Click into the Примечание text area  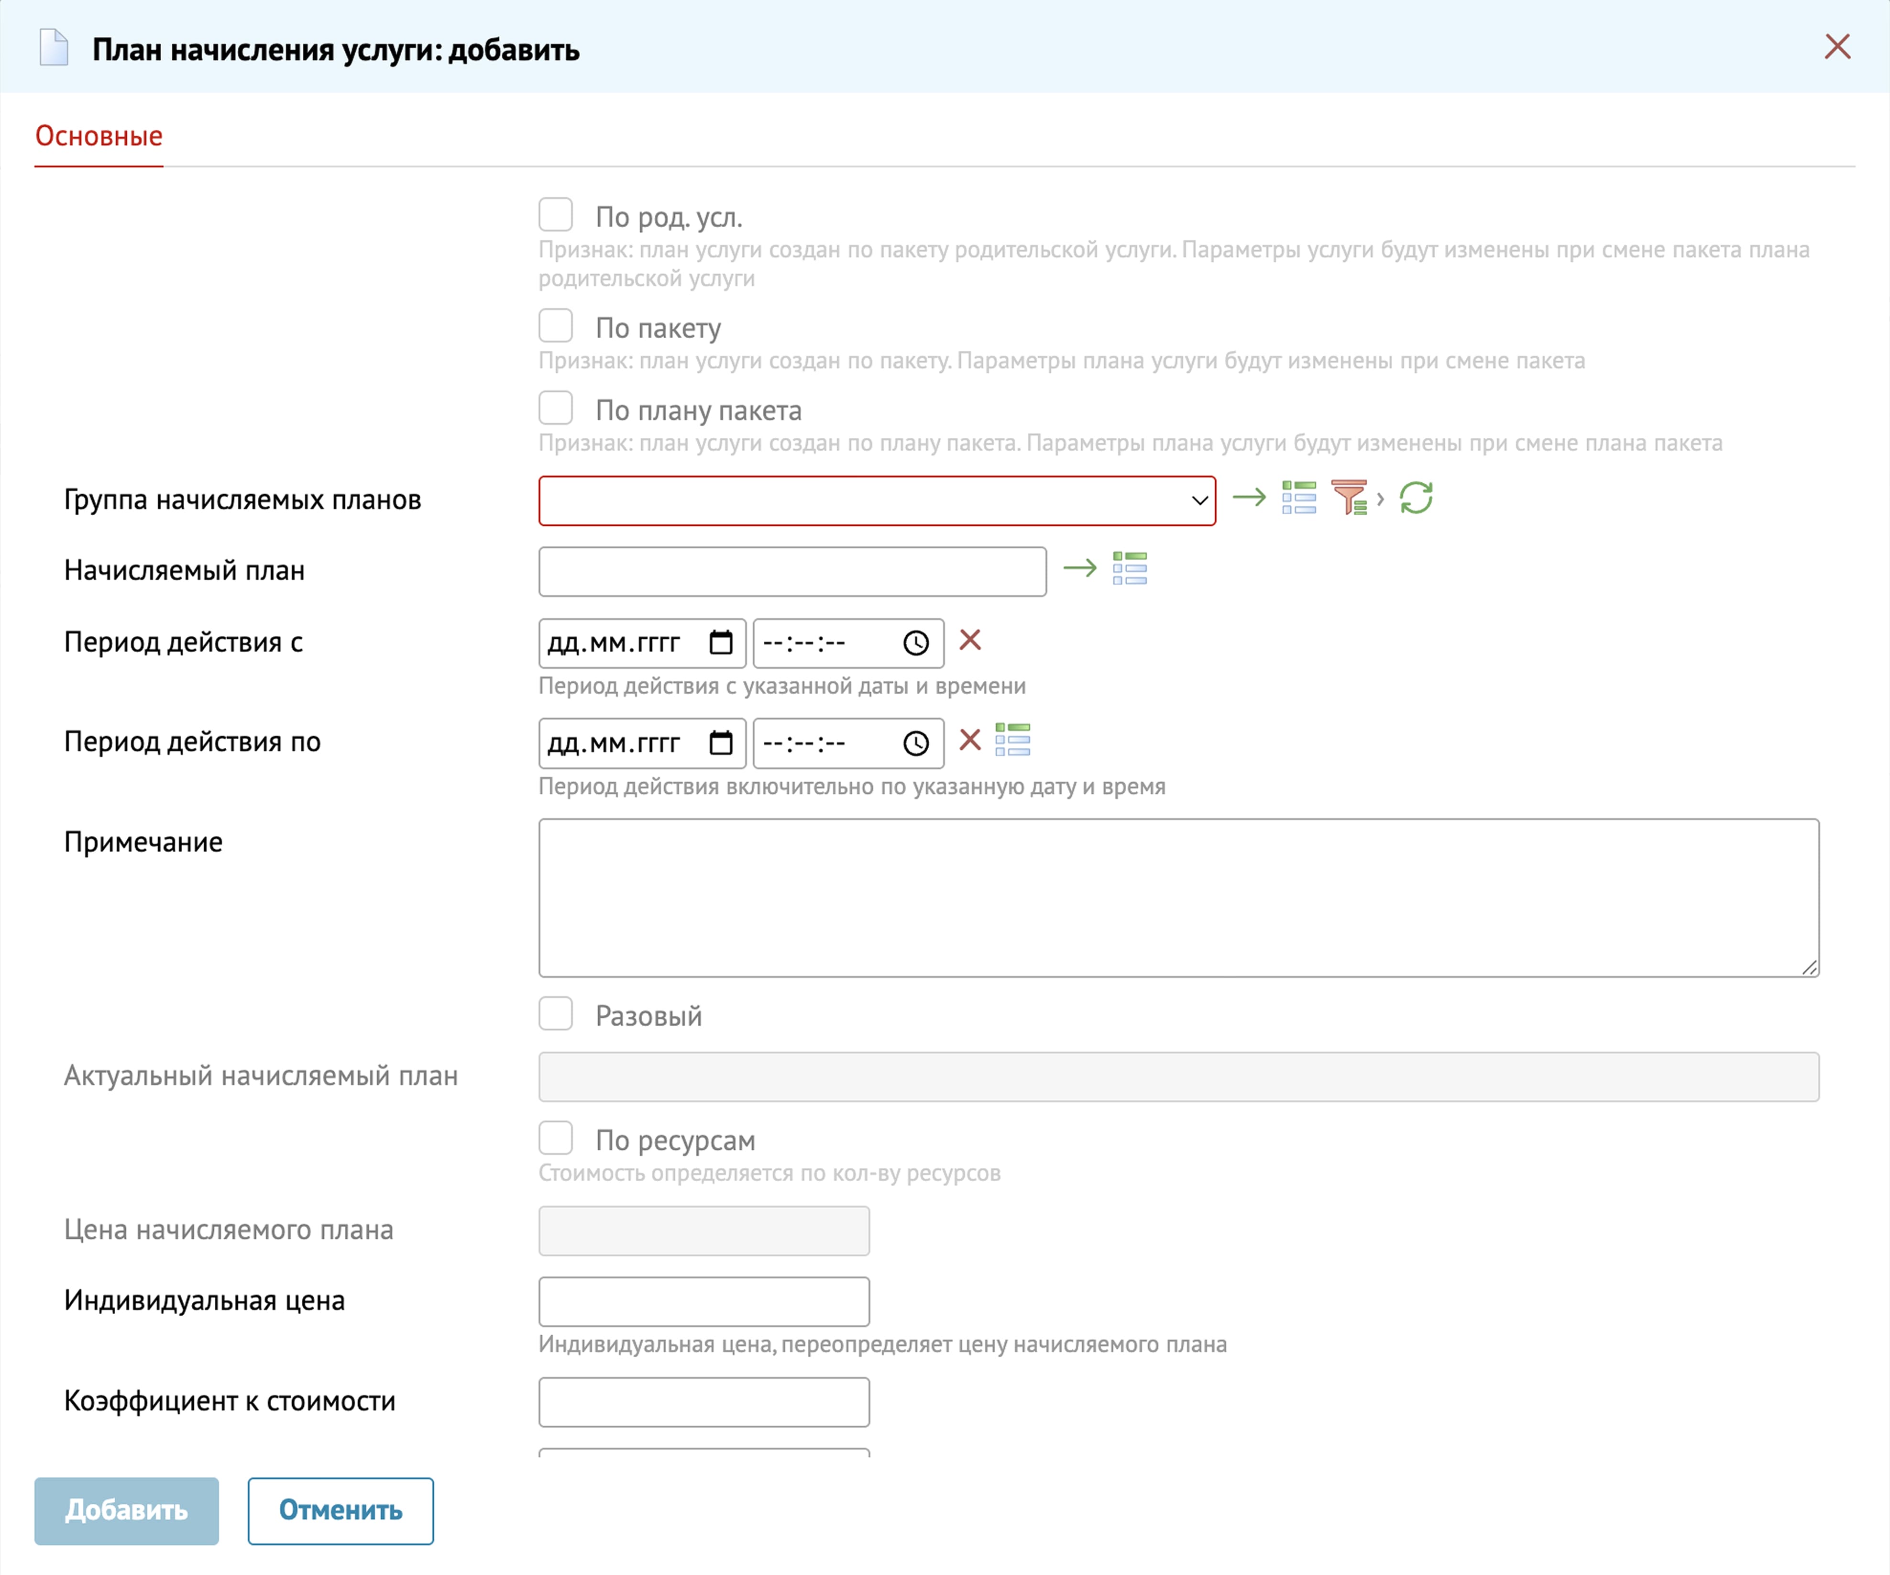click(1178, 898)
